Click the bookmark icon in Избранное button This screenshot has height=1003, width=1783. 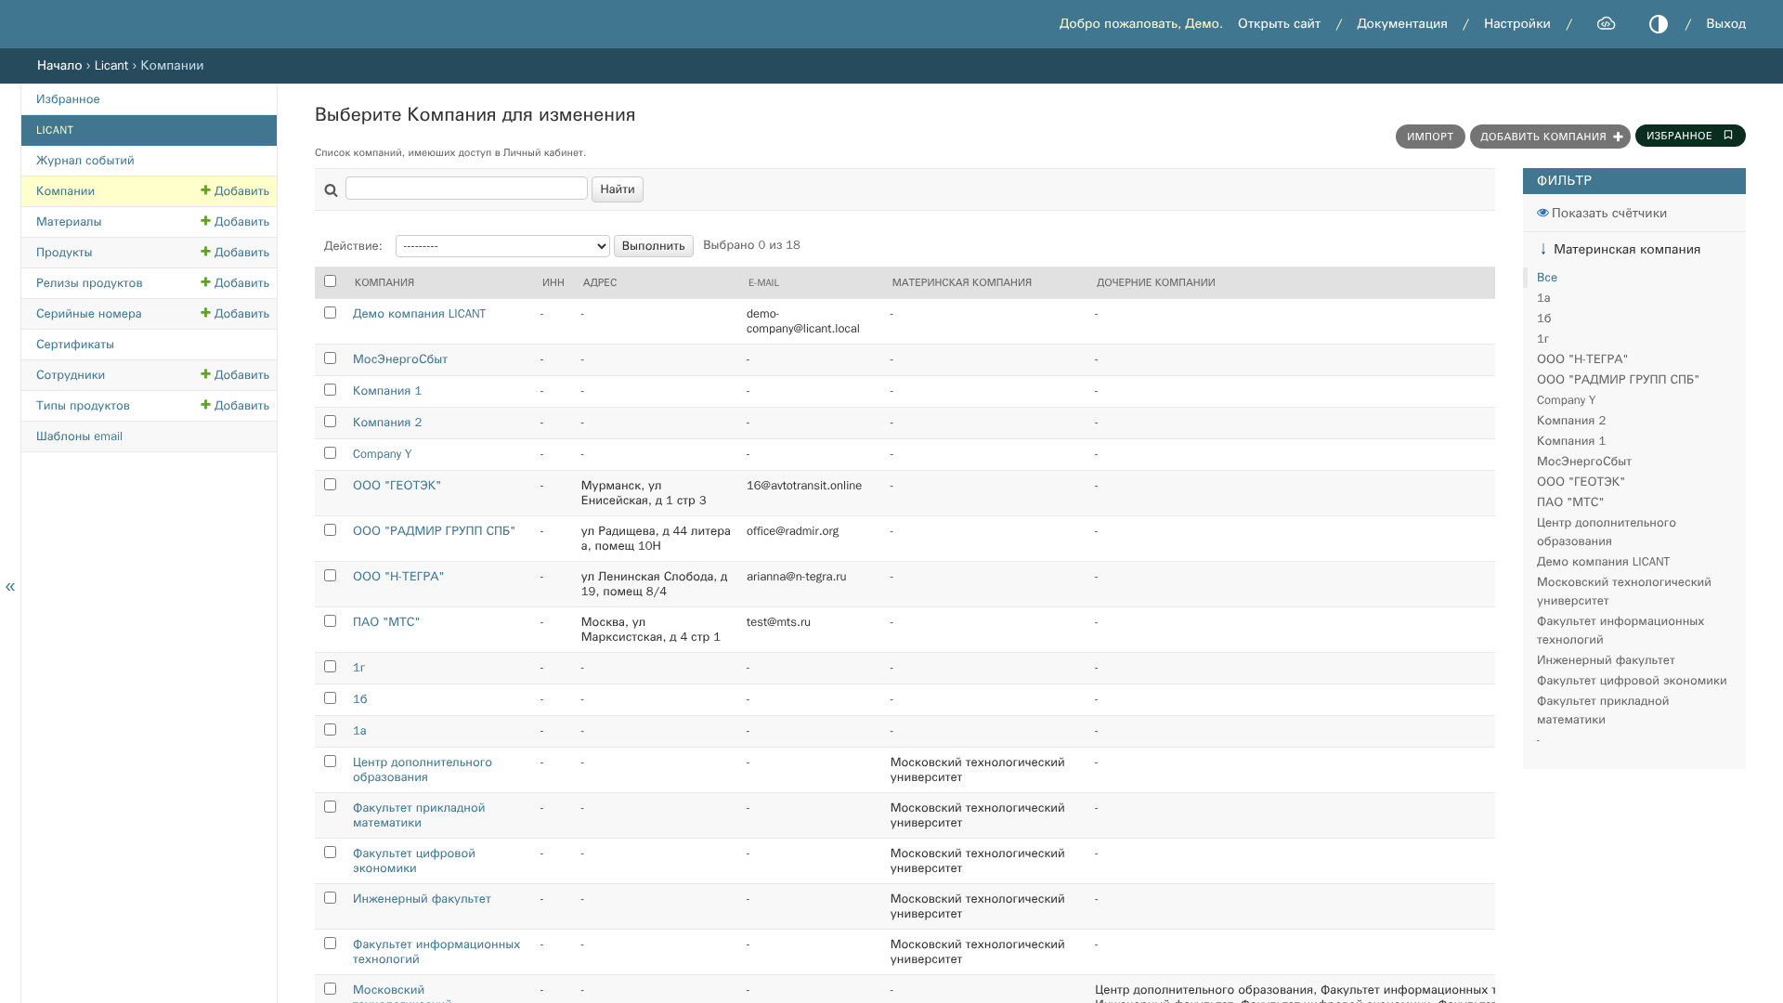pos(1728,136)
